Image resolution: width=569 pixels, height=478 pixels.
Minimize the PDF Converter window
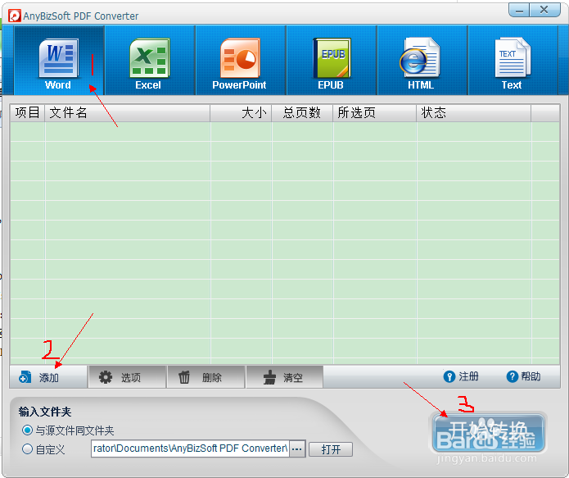coord(519,10)
